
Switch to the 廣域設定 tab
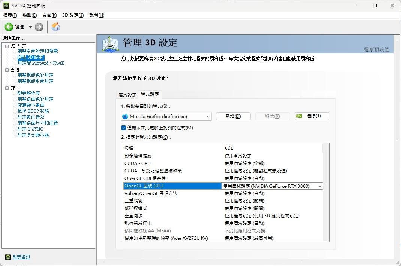pyautogui.click(x=127, y=95)
